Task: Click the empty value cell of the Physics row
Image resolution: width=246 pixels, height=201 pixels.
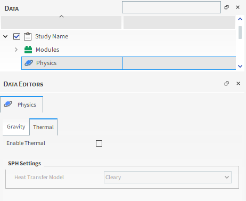Action: [179, 63]
